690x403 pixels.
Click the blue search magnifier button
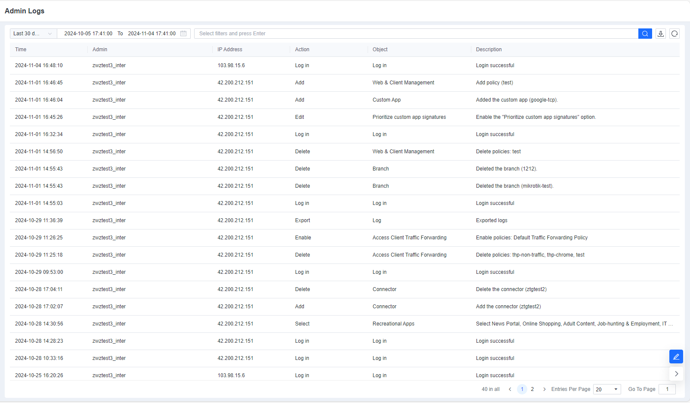(645, 34)
